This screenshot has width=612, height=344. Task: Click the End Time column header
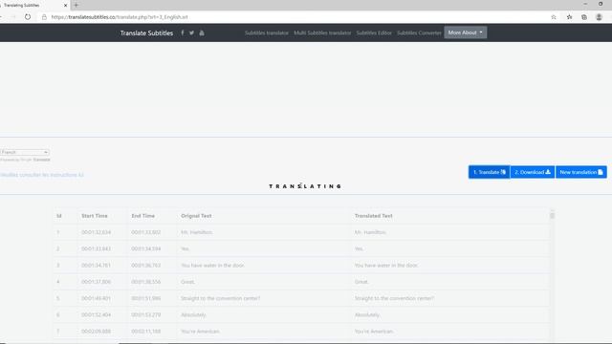(142, 216)
